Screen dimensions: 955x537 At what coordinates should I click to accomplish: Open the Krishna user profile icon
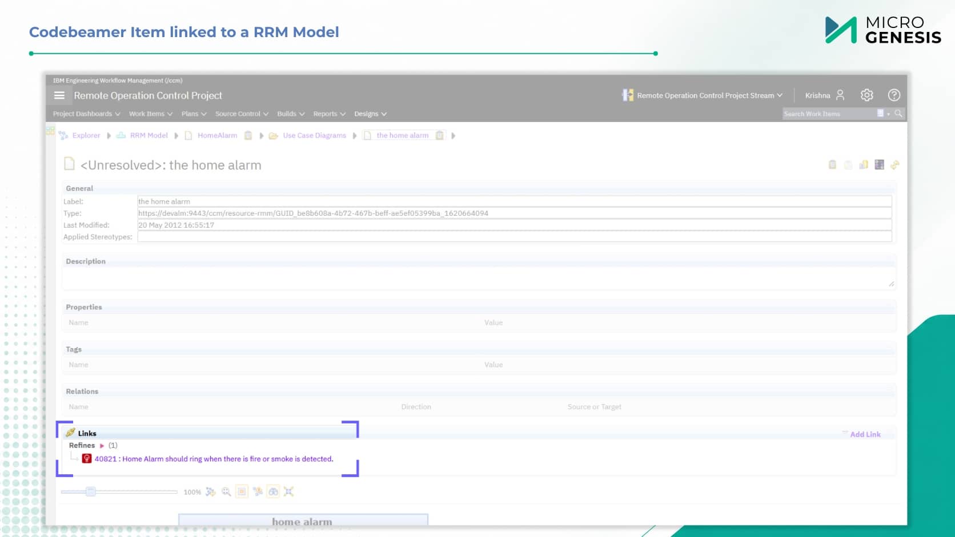pyautogui.click(x=840, y=95)
